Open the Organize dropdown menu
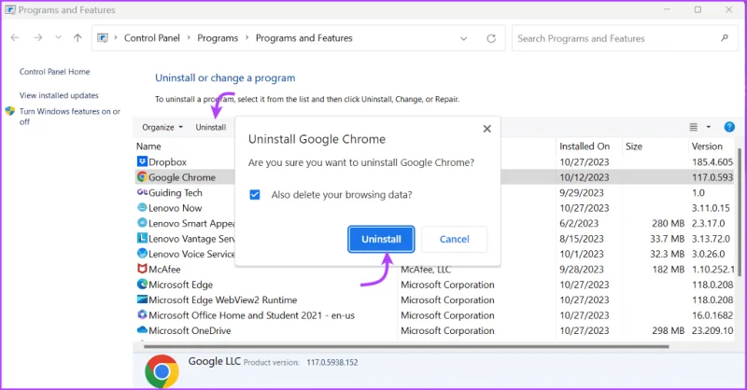Screen dimensions: 747x390 pyautogui.click(x=162, y=127)
